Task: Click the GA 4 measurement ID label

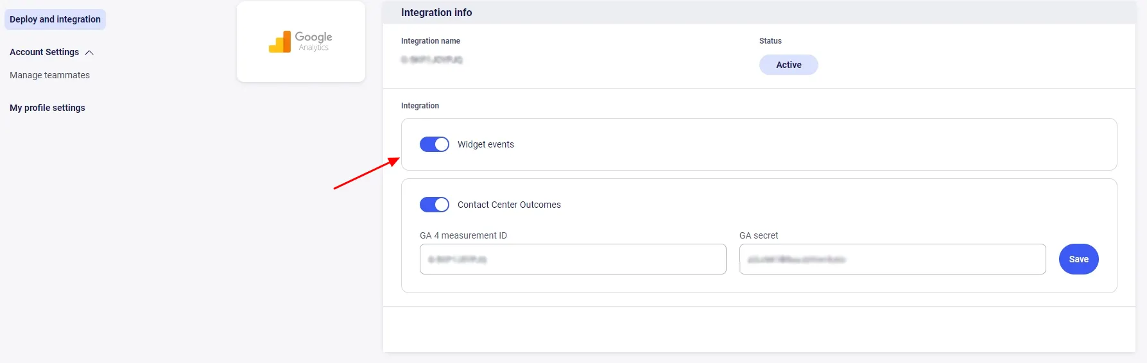Action: point(463,235)
